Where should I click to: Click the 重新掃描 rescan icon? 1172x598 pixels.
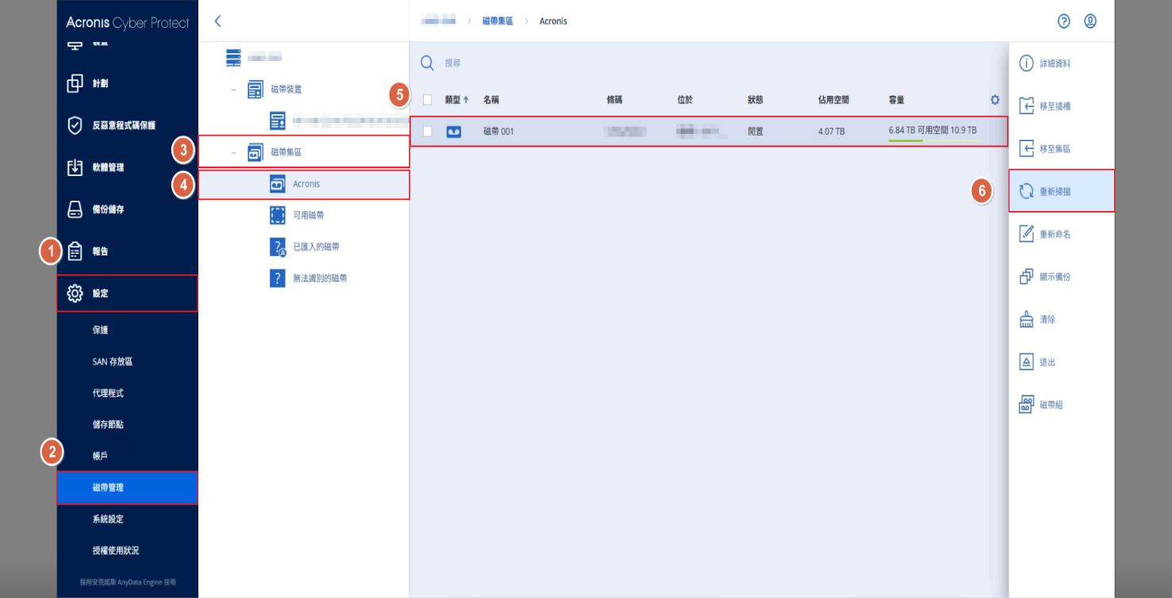(1026, 191)
